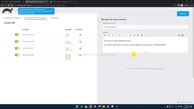
Task: Open the merge tags icon in editor toolbar
Action: tap(179, 35)
